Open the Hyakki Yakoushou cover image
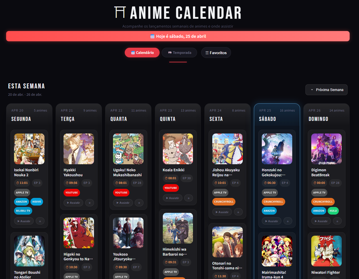This screenshot has width=359, height=279. (x=79, y=149)
